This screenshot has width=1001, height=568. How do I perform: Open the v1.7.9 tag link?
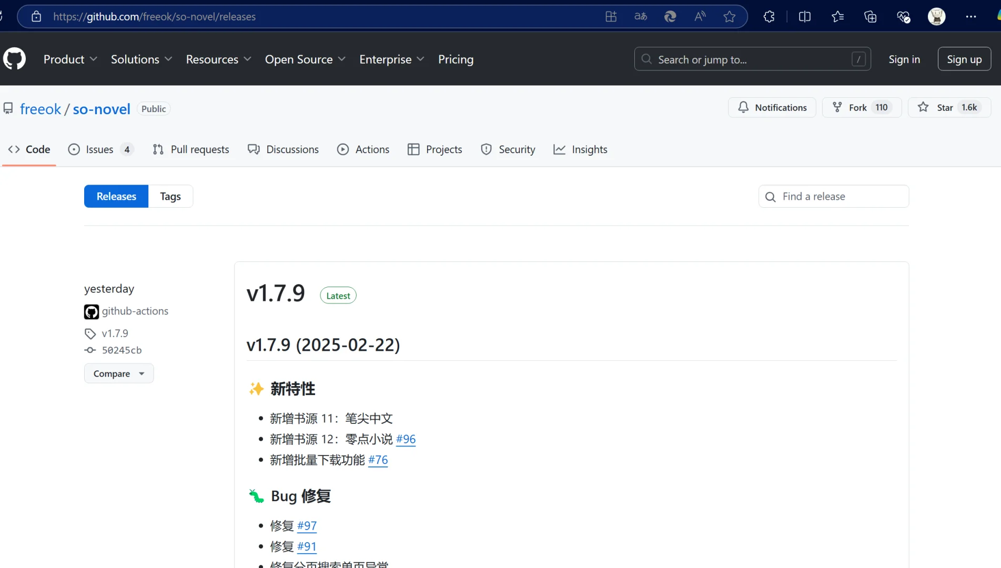tap(115, 333)
